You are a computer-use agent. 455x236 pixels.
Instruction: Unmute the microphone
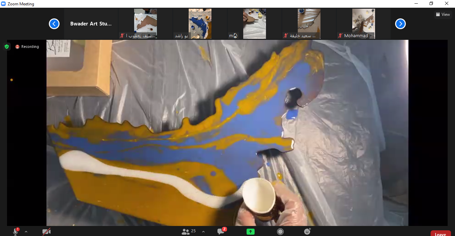(x=15, y=231)
